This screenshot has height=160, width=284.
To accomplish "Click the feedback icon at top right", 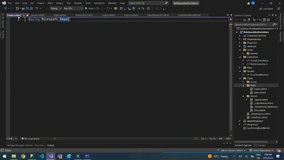I will pos(279,8).
